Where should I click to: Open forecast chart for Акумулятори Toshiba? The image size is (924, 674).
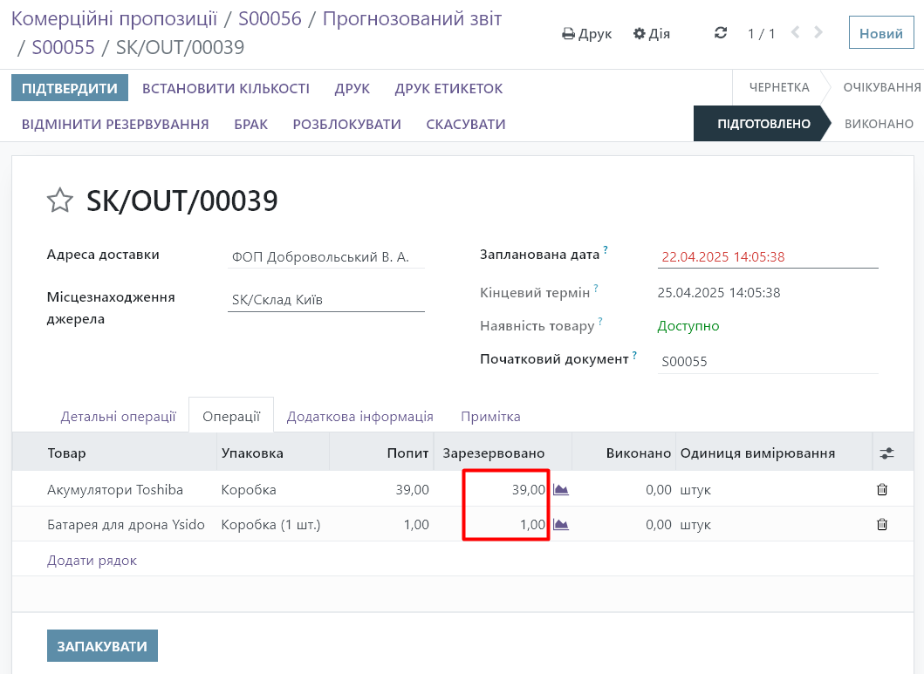pos(561,490)
